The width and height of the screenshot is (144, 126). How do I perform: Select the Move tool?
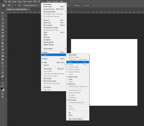[x=2, y=13]
